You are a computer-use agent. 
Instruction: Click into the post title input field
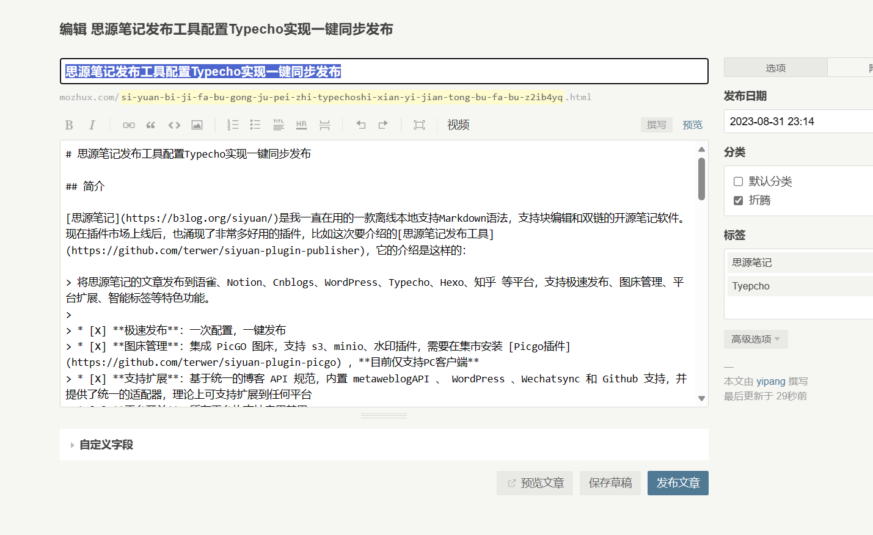[x=384, y=71]
